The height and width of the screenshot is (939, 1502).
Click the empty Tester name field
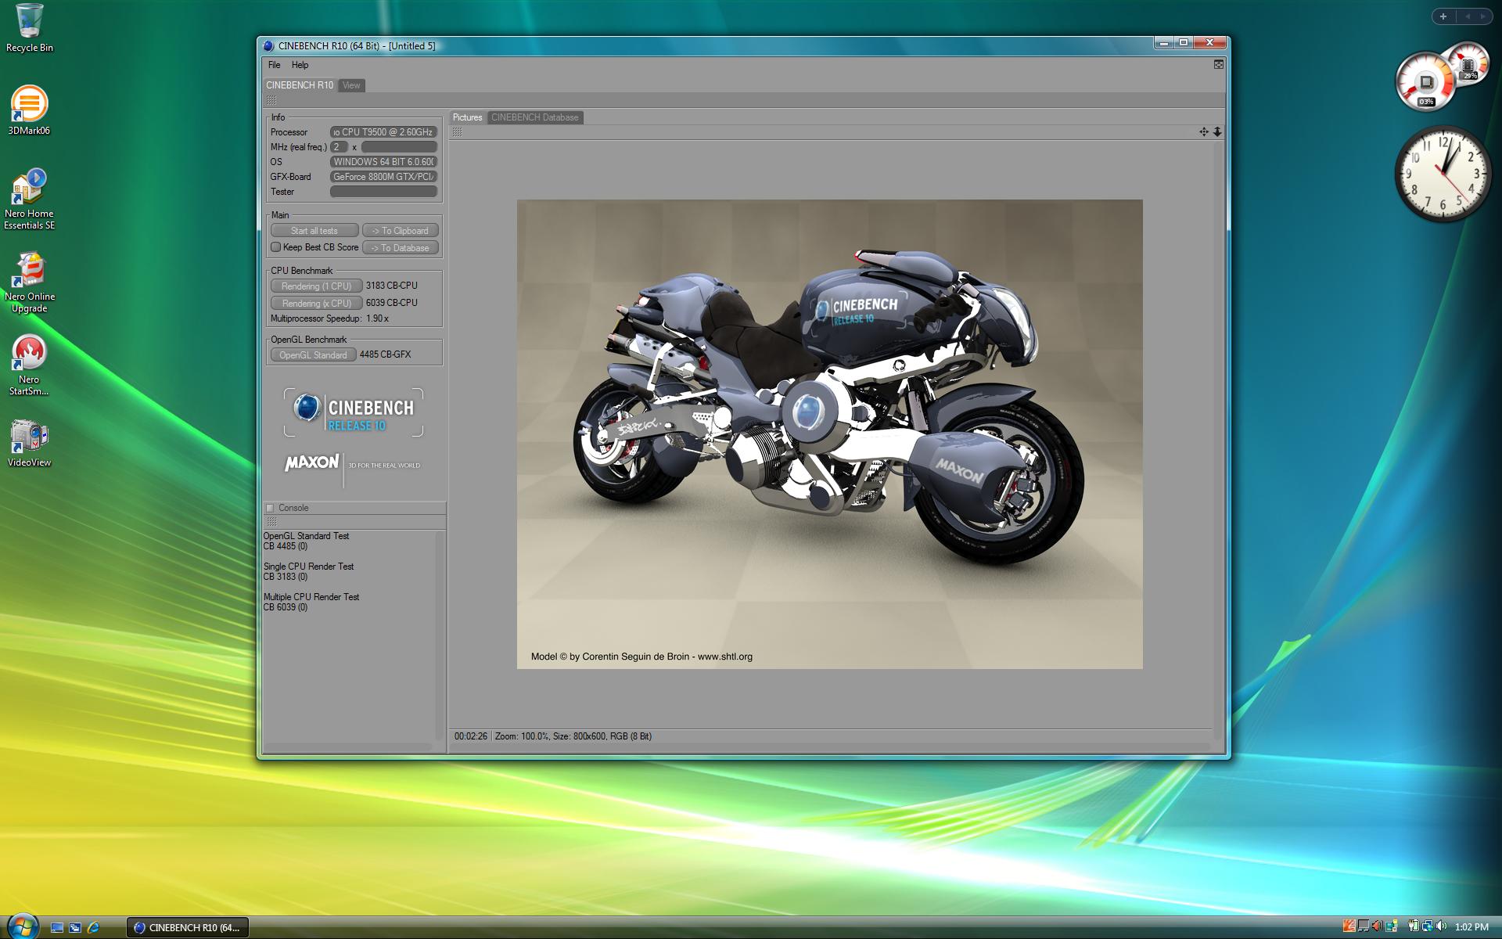click(x=383, y=192)
